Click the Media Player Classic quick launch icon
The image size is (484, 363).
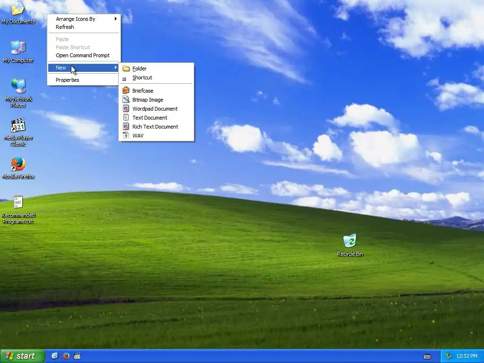(x=77, y=356)
